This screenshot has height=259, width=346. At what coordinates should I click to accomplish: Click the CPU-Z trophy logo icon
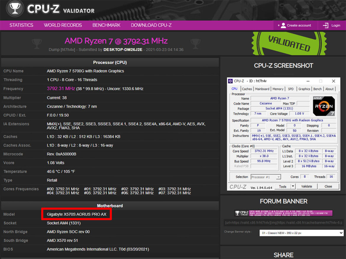[15, 9]
